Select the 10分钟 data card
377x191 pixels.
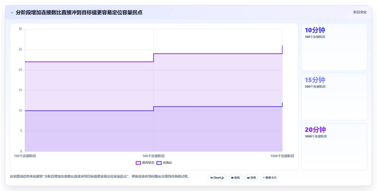[334, 47]
